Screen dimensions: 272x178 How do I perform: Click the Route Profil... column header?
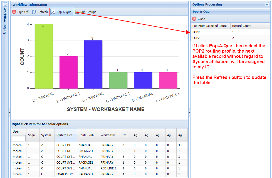coord(88,135)
